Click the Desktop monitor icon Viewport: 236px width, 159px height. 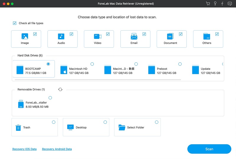[71, 127]
